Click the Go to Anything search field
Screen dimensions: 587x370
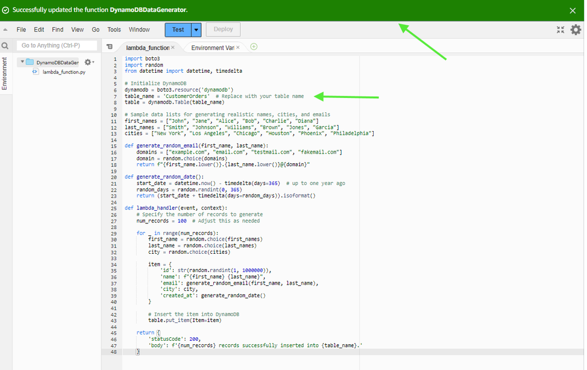pos(56,46)
